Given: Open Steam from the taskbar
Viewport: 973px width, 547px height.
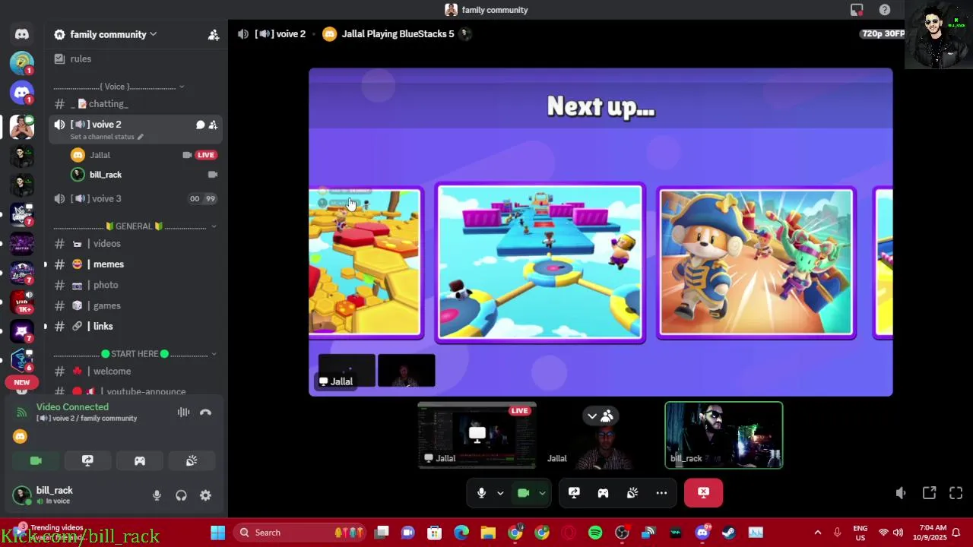Looking at the screenshot, I should 728,533.
